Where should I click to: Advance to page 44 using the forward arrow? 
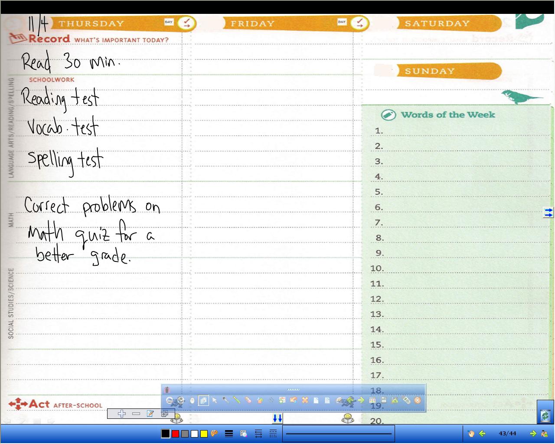[533, 433]
